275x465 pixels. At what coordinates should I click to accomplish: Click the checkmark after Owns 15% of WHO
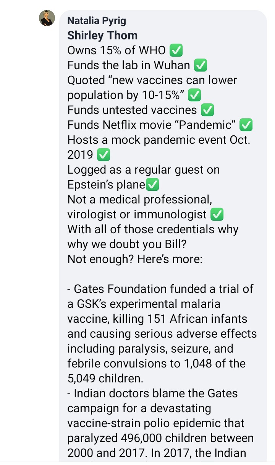click(x=176, y=50)
